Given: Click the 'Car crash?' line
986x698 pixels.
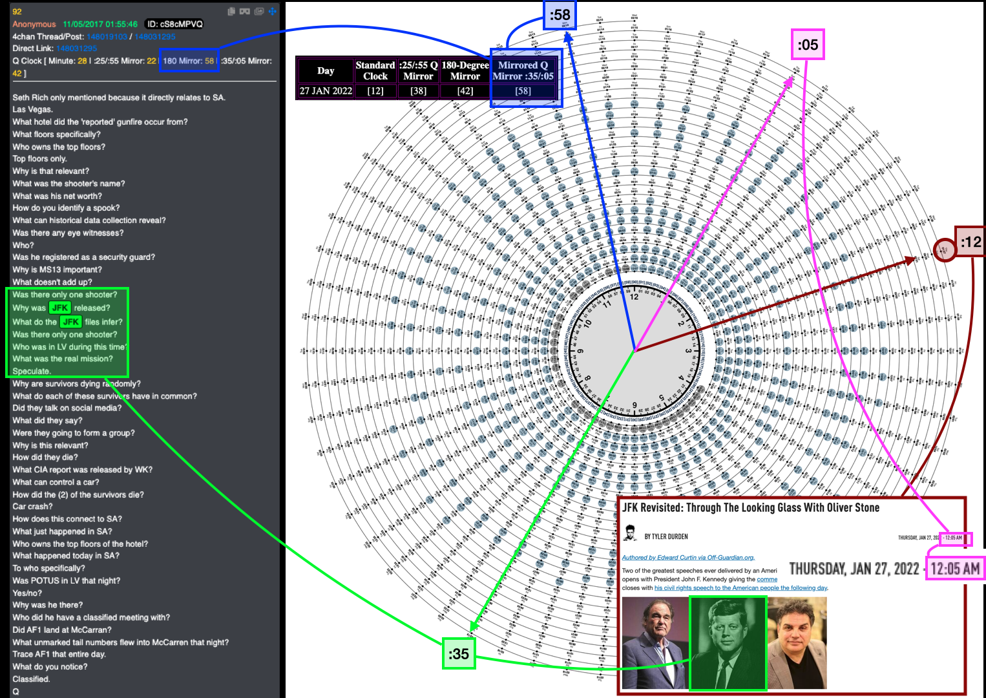Looking at the screenshot, I should coord(32,507).
